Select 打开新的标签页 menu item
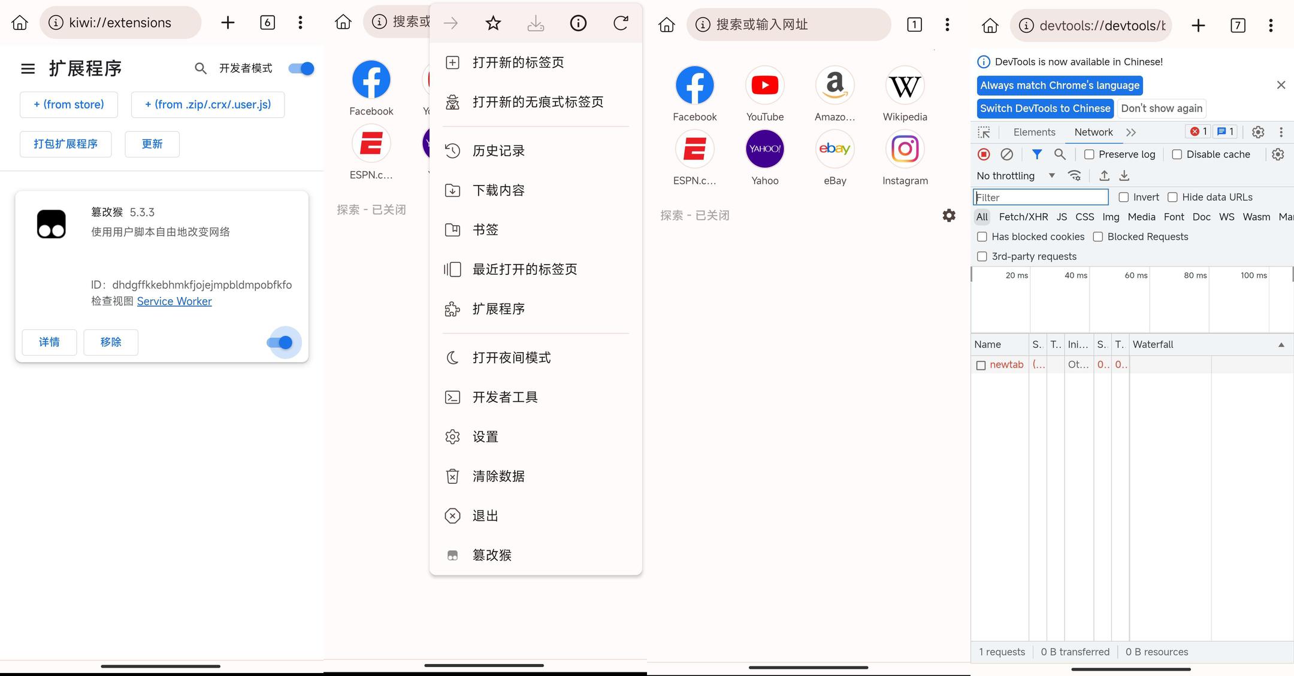This screenshot has width=1294, height=676. tap(536, 62)
